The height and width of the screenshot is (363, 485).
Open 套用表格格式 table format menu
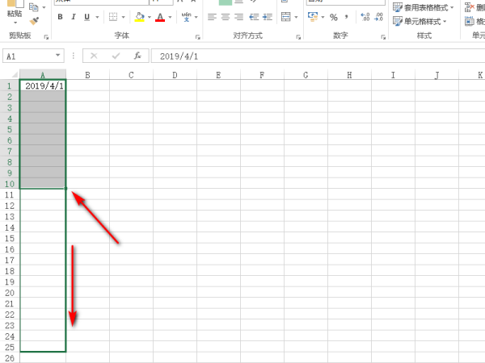pos(423,7)
